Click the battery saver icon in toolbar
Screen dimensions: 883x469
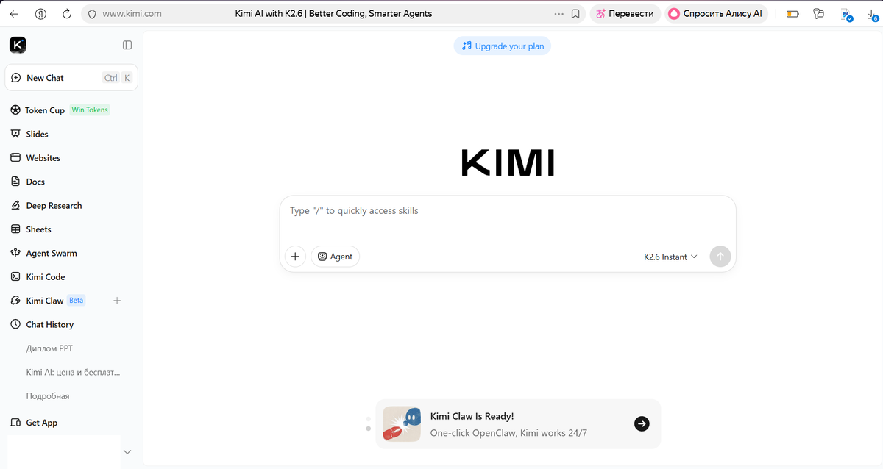click(x=792, y=13)
